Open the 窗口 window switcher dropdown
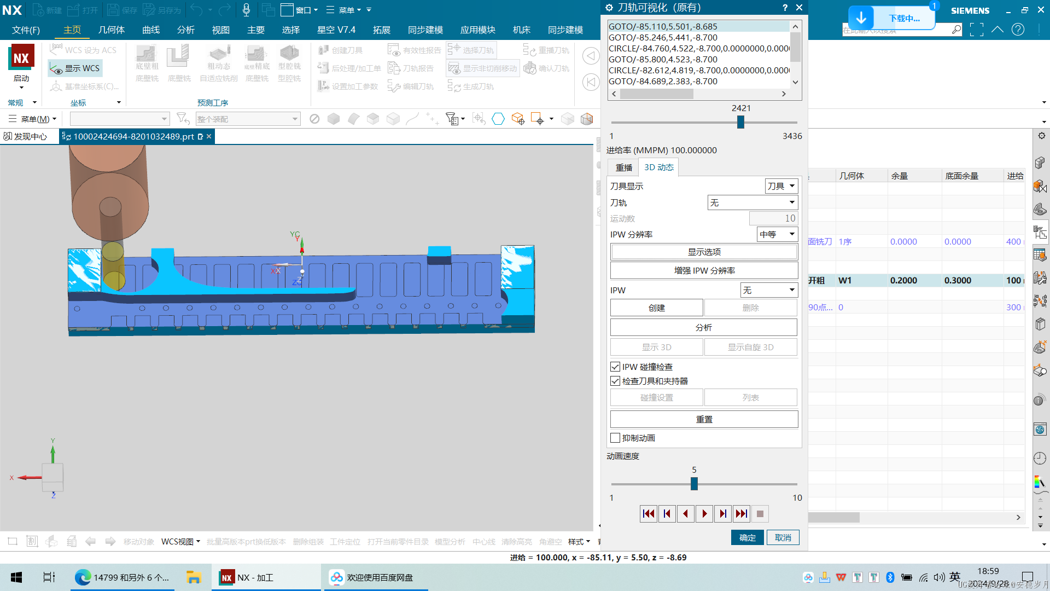Image resolution: width=1050 pixels, height=591 pixels. [x=299, y=10]
